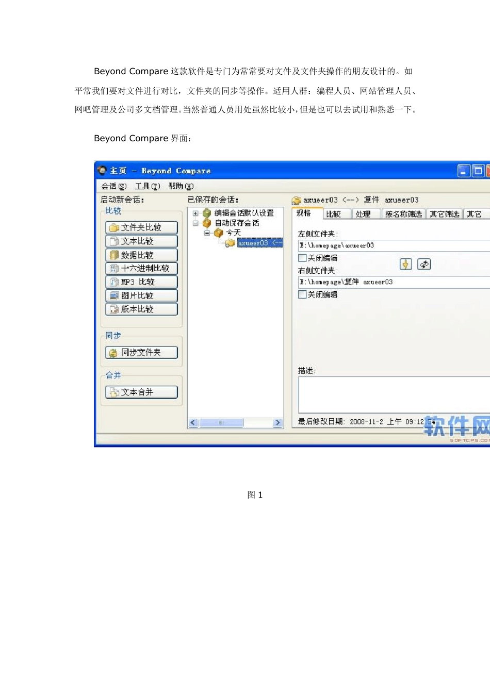Open the 其它 tab at the right edge
The height and width of the screenshot is (693, 490).
coord(477,214)
